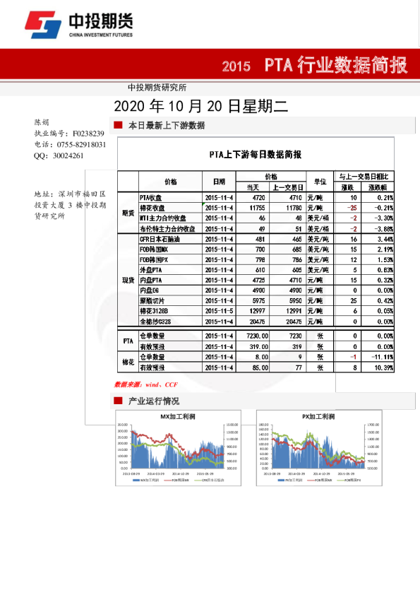Click the value 319.00 in PTA 有效预报 row
This screenshot has width=420, height=595.
tap(258, 346)
